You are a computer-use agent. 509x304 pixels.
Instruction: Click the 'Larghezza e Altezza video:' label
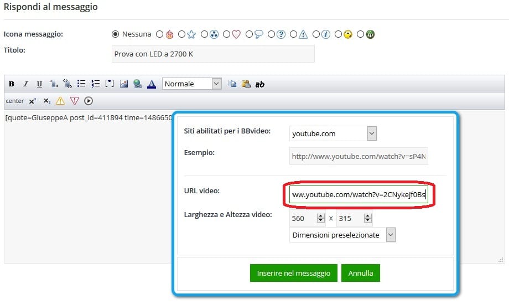tap(228, 215)
